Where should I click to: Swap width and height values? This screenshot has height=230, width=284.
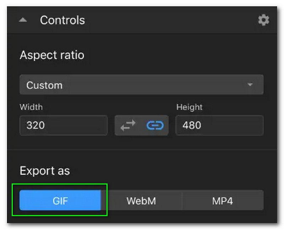pyautogui.click(x=128, y=125)
